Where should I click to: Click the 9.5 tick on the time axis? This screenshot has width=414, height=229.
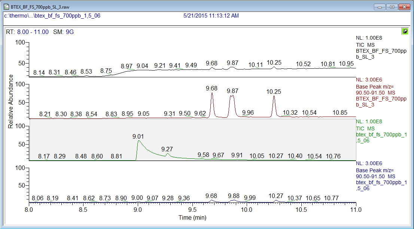pos(192,210)
